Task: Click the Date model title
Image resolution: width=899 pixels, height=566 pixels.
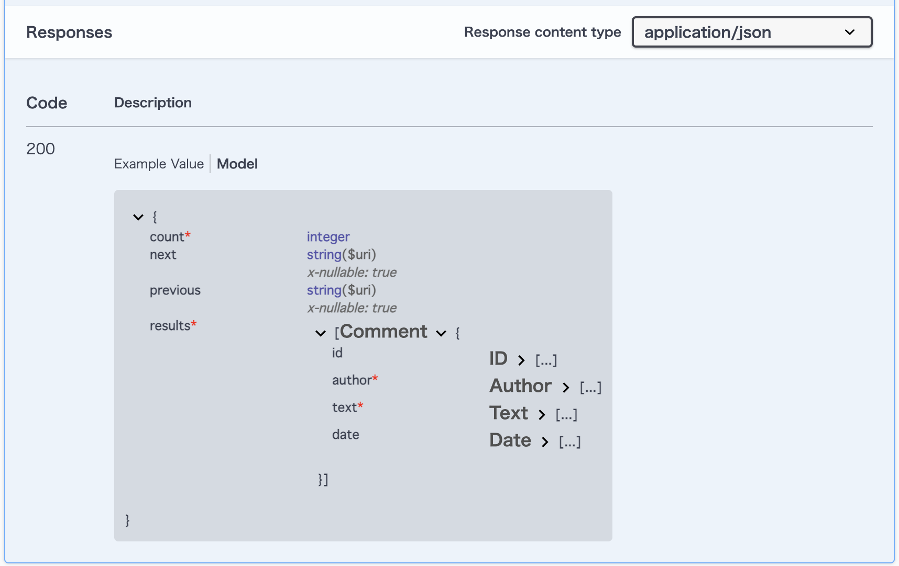Action: [510, 440]
